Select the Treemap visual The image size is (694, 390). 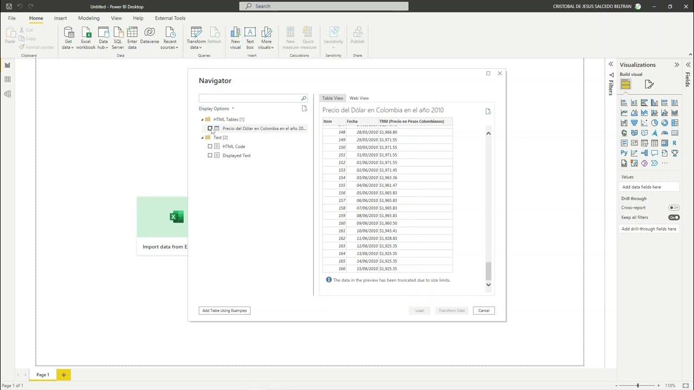pyautogui.click(x=674, y=123)
